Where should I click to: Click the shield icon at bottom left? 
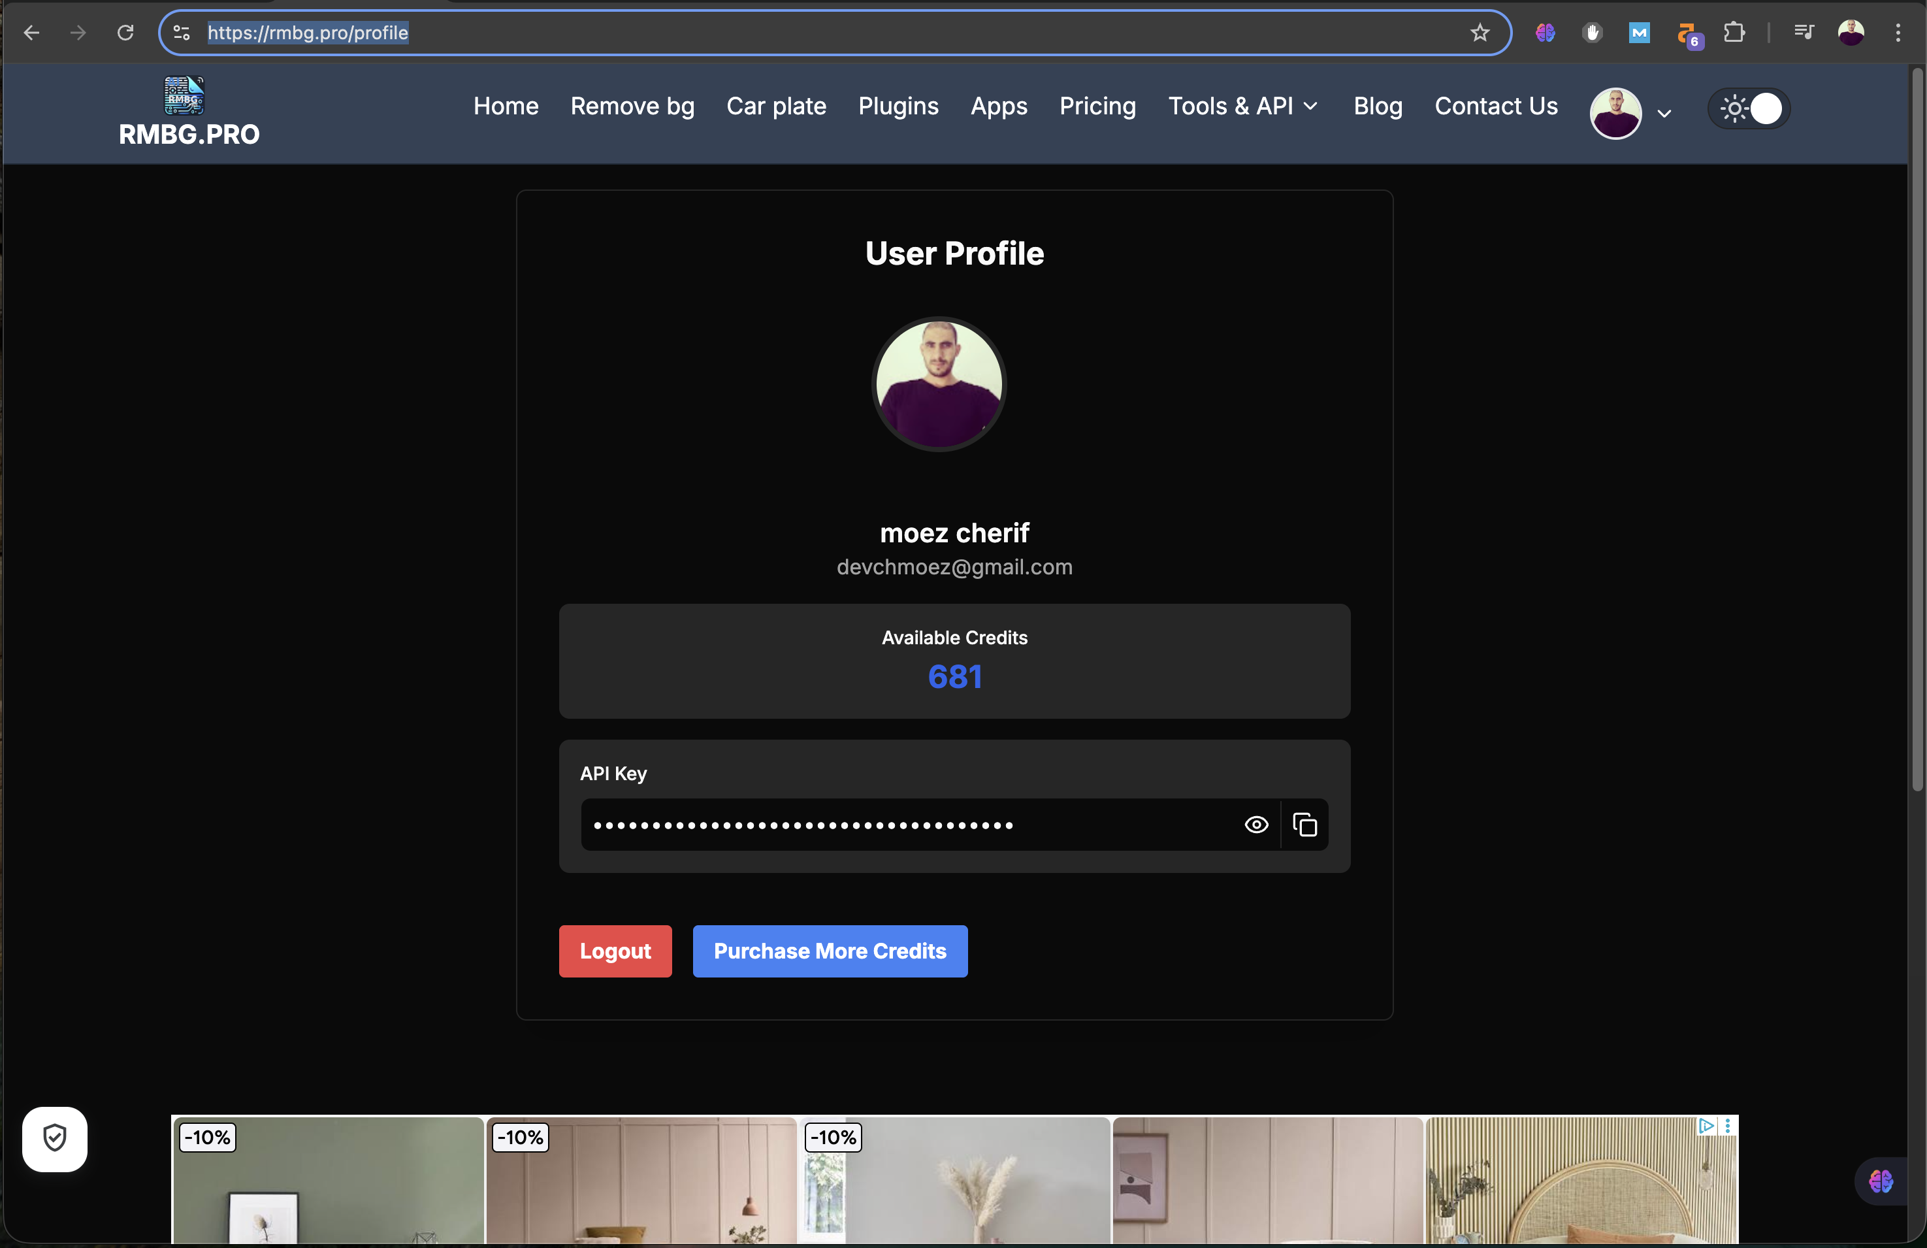point(54,1140)
